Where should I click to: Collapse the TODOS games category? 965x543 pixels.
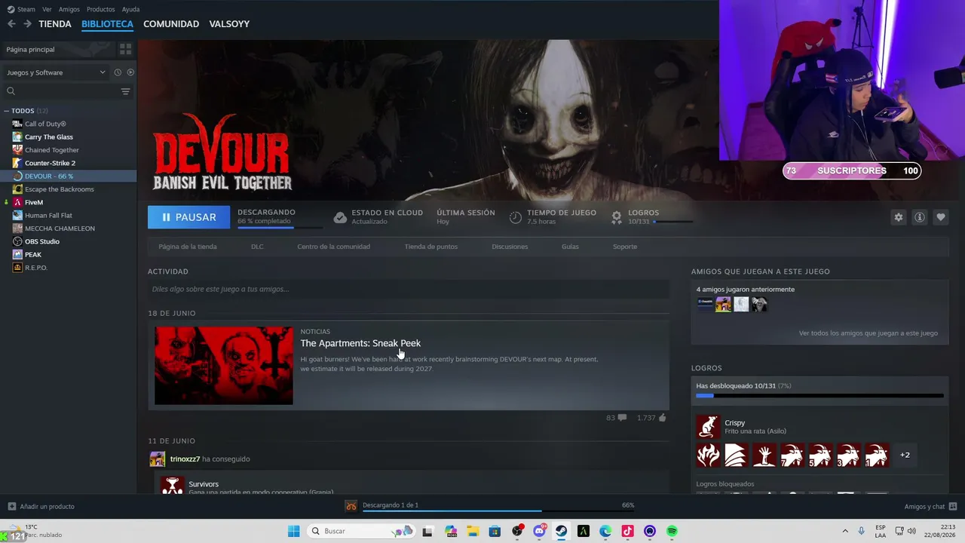7,111
